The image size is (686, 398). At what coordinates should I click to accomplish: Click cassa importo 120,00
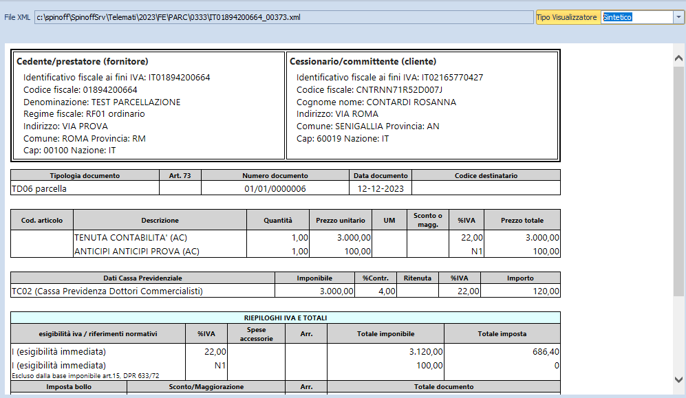pos(546,291)
